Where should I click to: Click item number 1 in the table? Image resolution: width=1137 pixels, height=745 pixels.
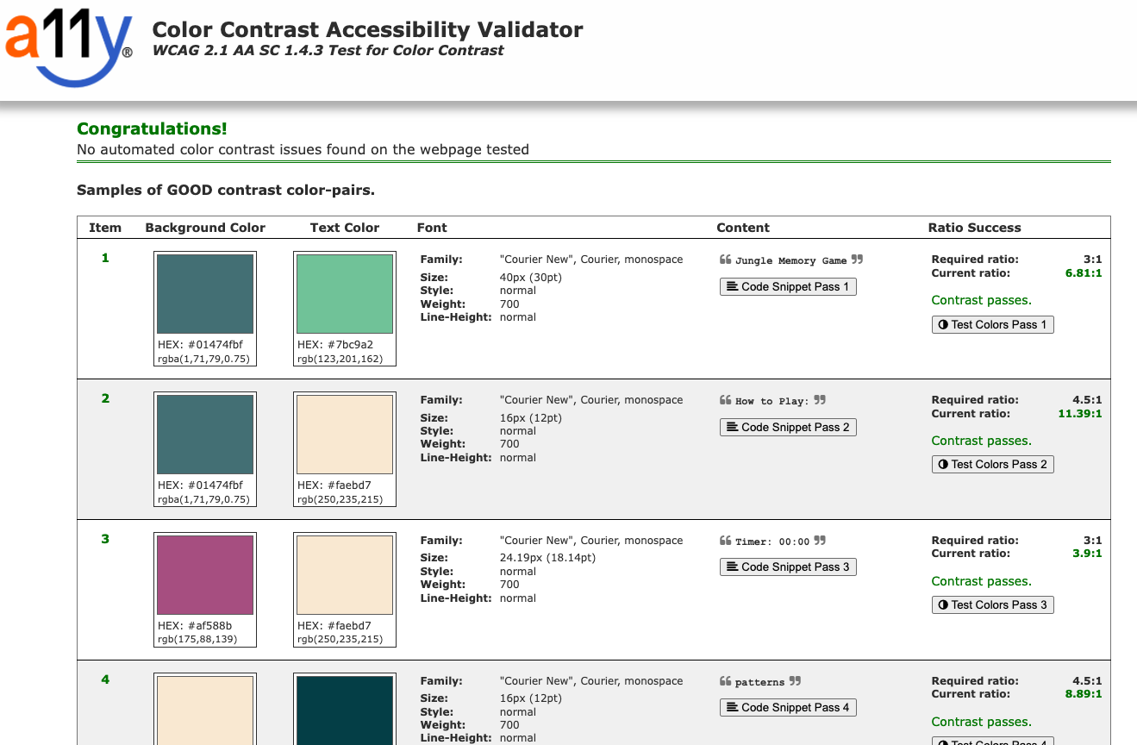coord(105,258)
